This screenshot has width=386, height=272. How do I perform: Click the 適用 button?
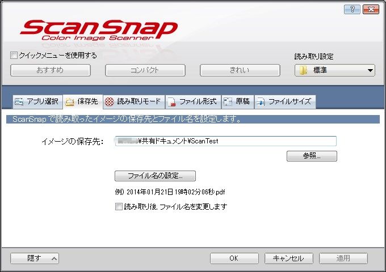[343, 258]
